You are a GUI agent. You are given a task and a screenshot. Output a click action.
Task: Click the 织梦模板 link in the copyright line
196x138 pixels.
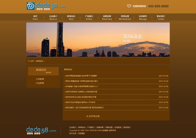[105, 130]
